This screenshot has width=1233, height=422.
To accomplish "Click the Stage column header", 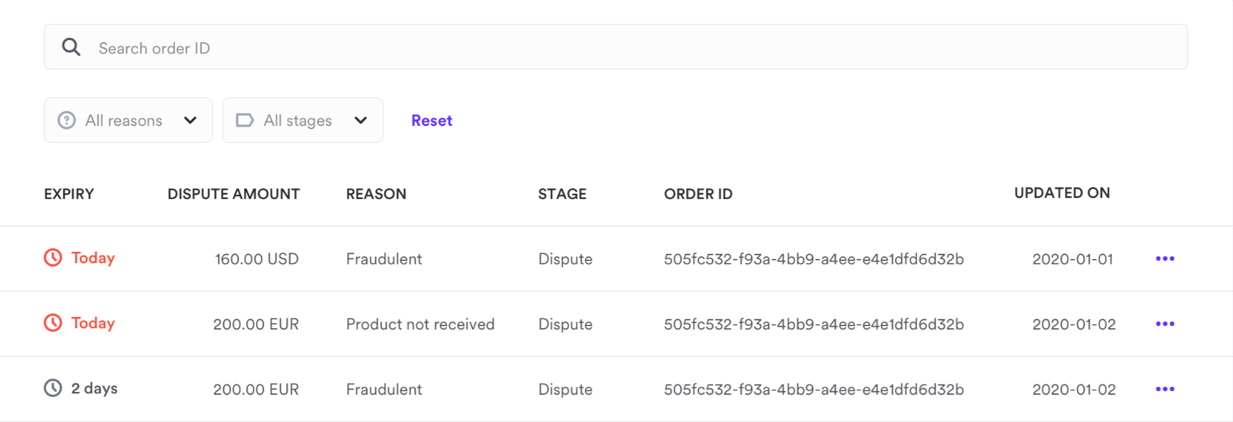I will point(562,194).
